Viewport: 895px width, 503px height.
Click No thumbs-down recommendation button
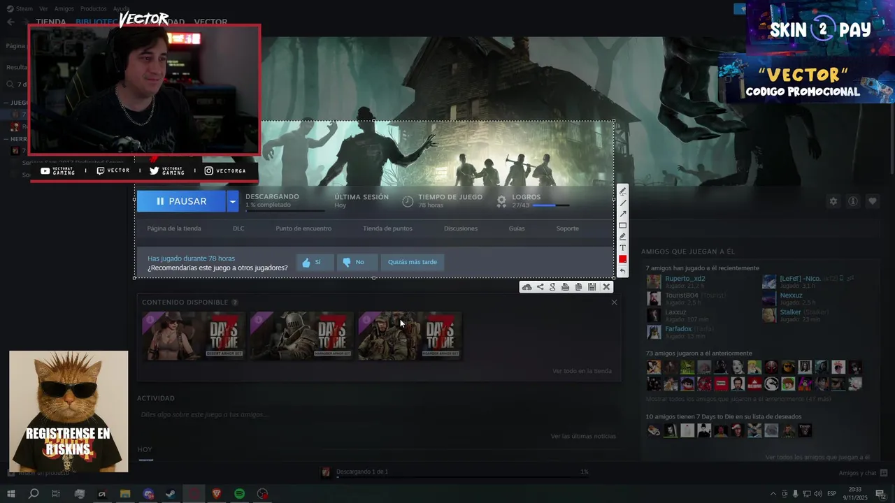pyautogui.click(x=357, y=262)
